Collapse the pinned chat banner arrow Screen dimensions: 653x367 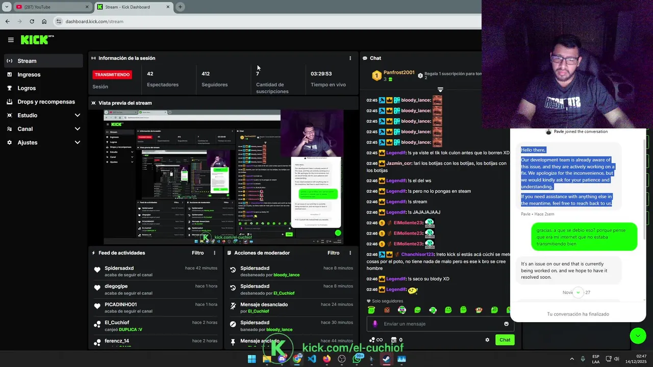(x=440, y=90)
